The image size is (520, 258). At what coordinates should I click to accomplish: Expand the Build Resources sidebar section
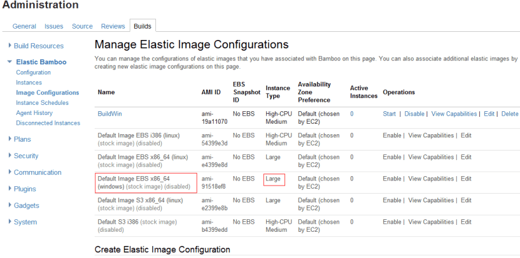pos(38,46)
